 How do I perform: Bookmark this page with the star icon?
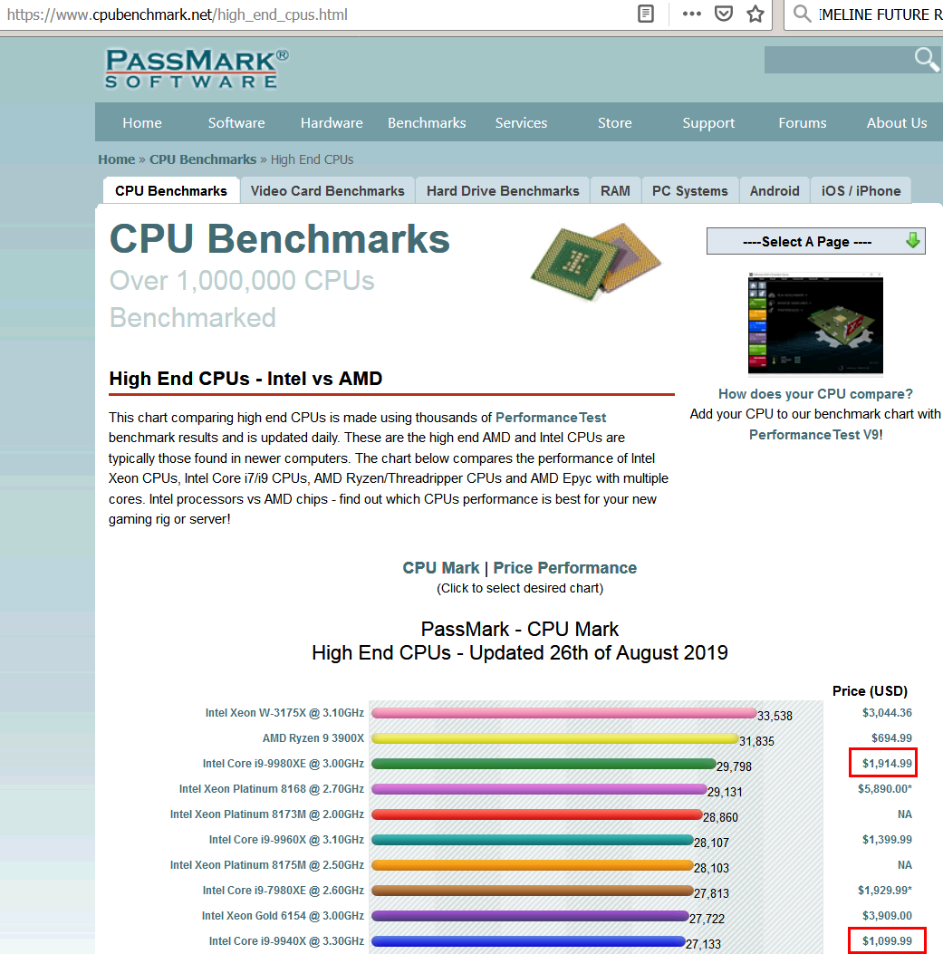click(x=755, y=14)
